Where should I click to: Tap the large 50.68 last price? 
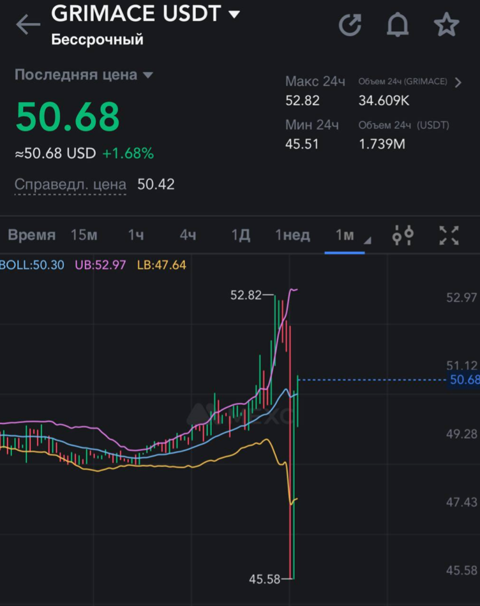coord(68,116)
